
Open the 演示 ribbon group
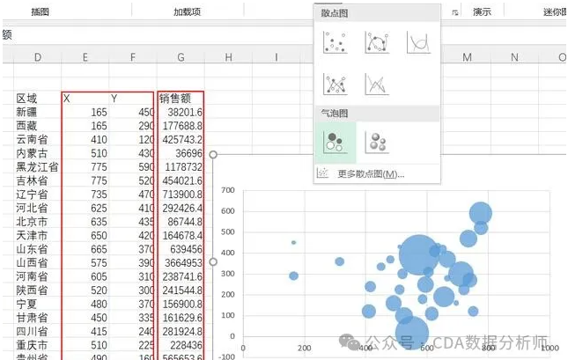click(x=482, y=11)
